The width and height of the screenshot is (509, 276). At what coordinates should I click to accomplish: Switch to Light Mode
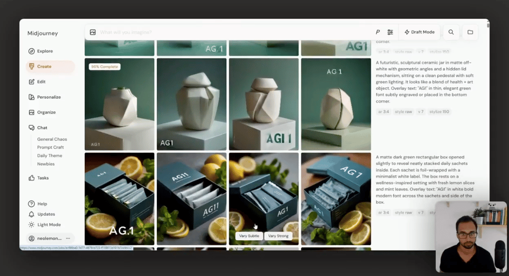49,224
